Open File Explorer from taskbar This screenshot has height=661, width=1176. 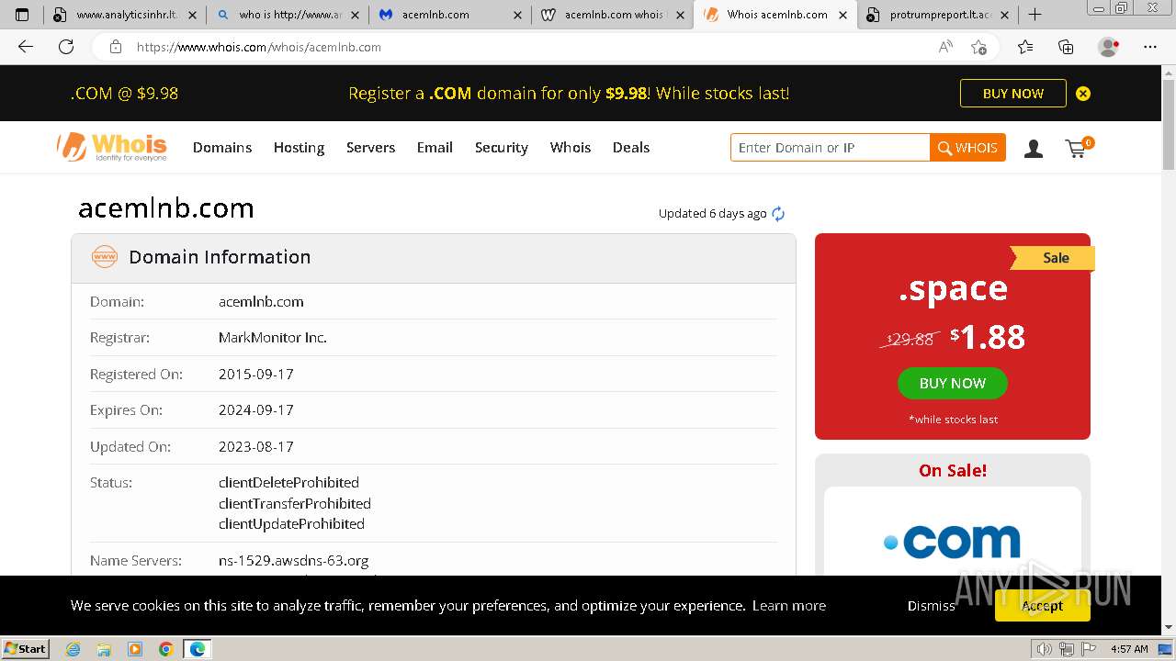104,649
